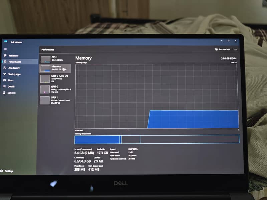Click the 60 seconds graph label
The height and width of the screenshot is (200, 267).
coord(79,130)
